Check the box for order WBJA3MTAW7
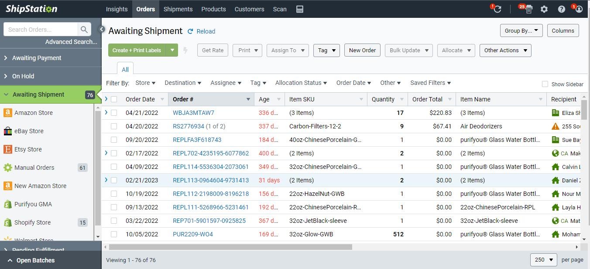Image resolution: width=590 pixels, height=269 pixels. 114,113
